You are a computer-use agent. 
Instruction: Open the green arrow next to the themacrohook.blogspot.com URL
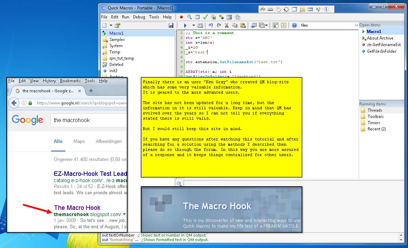click(124, 214)
